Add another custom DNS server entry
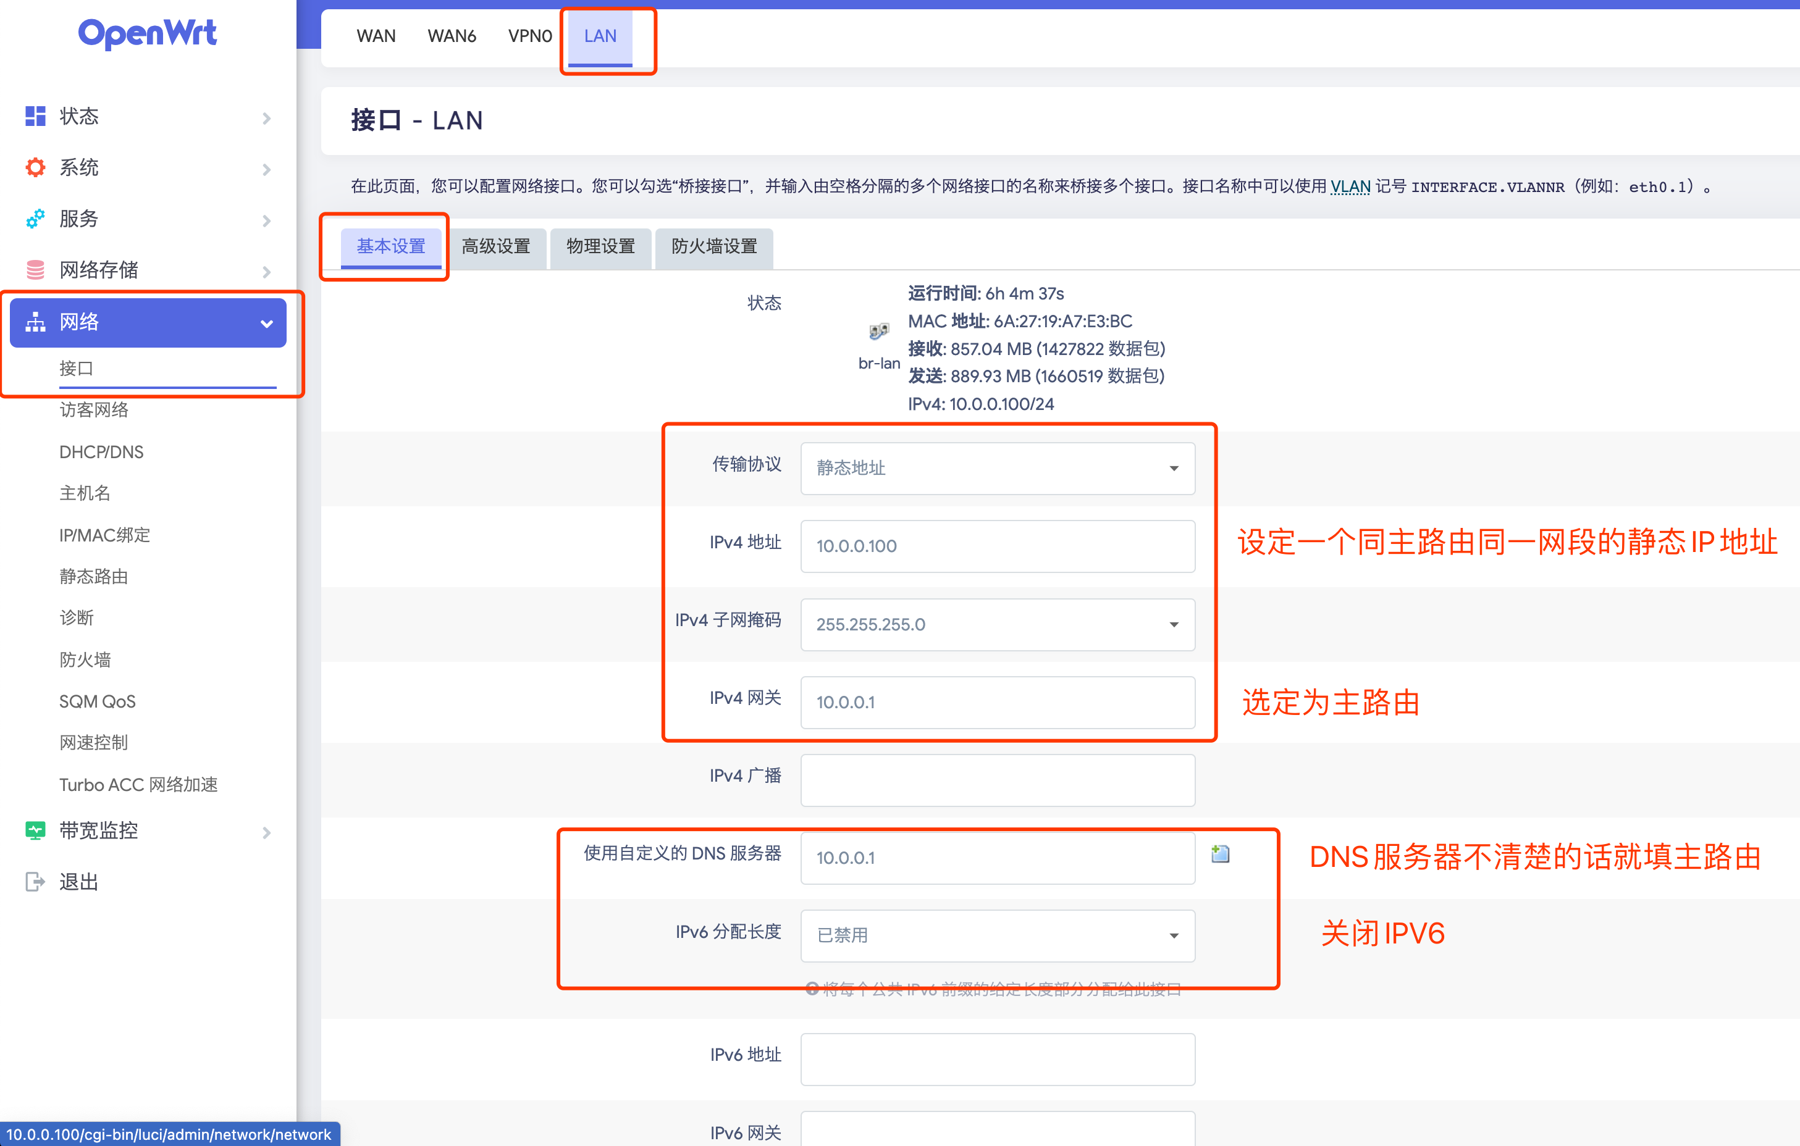Image resolution: width=1800 pixels, height=1146 pixels. [1221, 853]
